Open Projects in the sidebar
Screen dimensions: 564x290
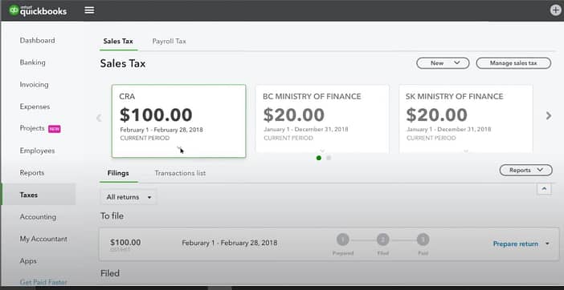click(32, 128)
